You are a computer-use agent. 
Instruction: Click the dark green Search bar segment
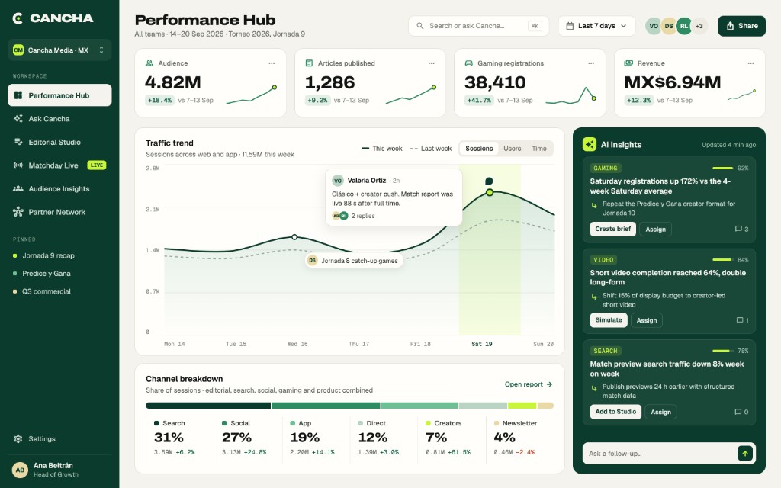pos(208,406)
